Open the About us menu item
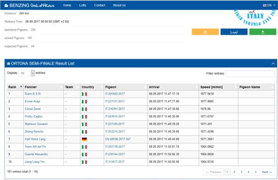This screenshot has width=278, height=180. coord(119,5)
